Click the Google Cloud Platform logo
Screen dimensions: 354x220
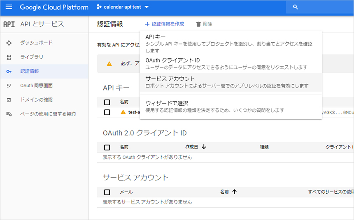coord(54,7)
